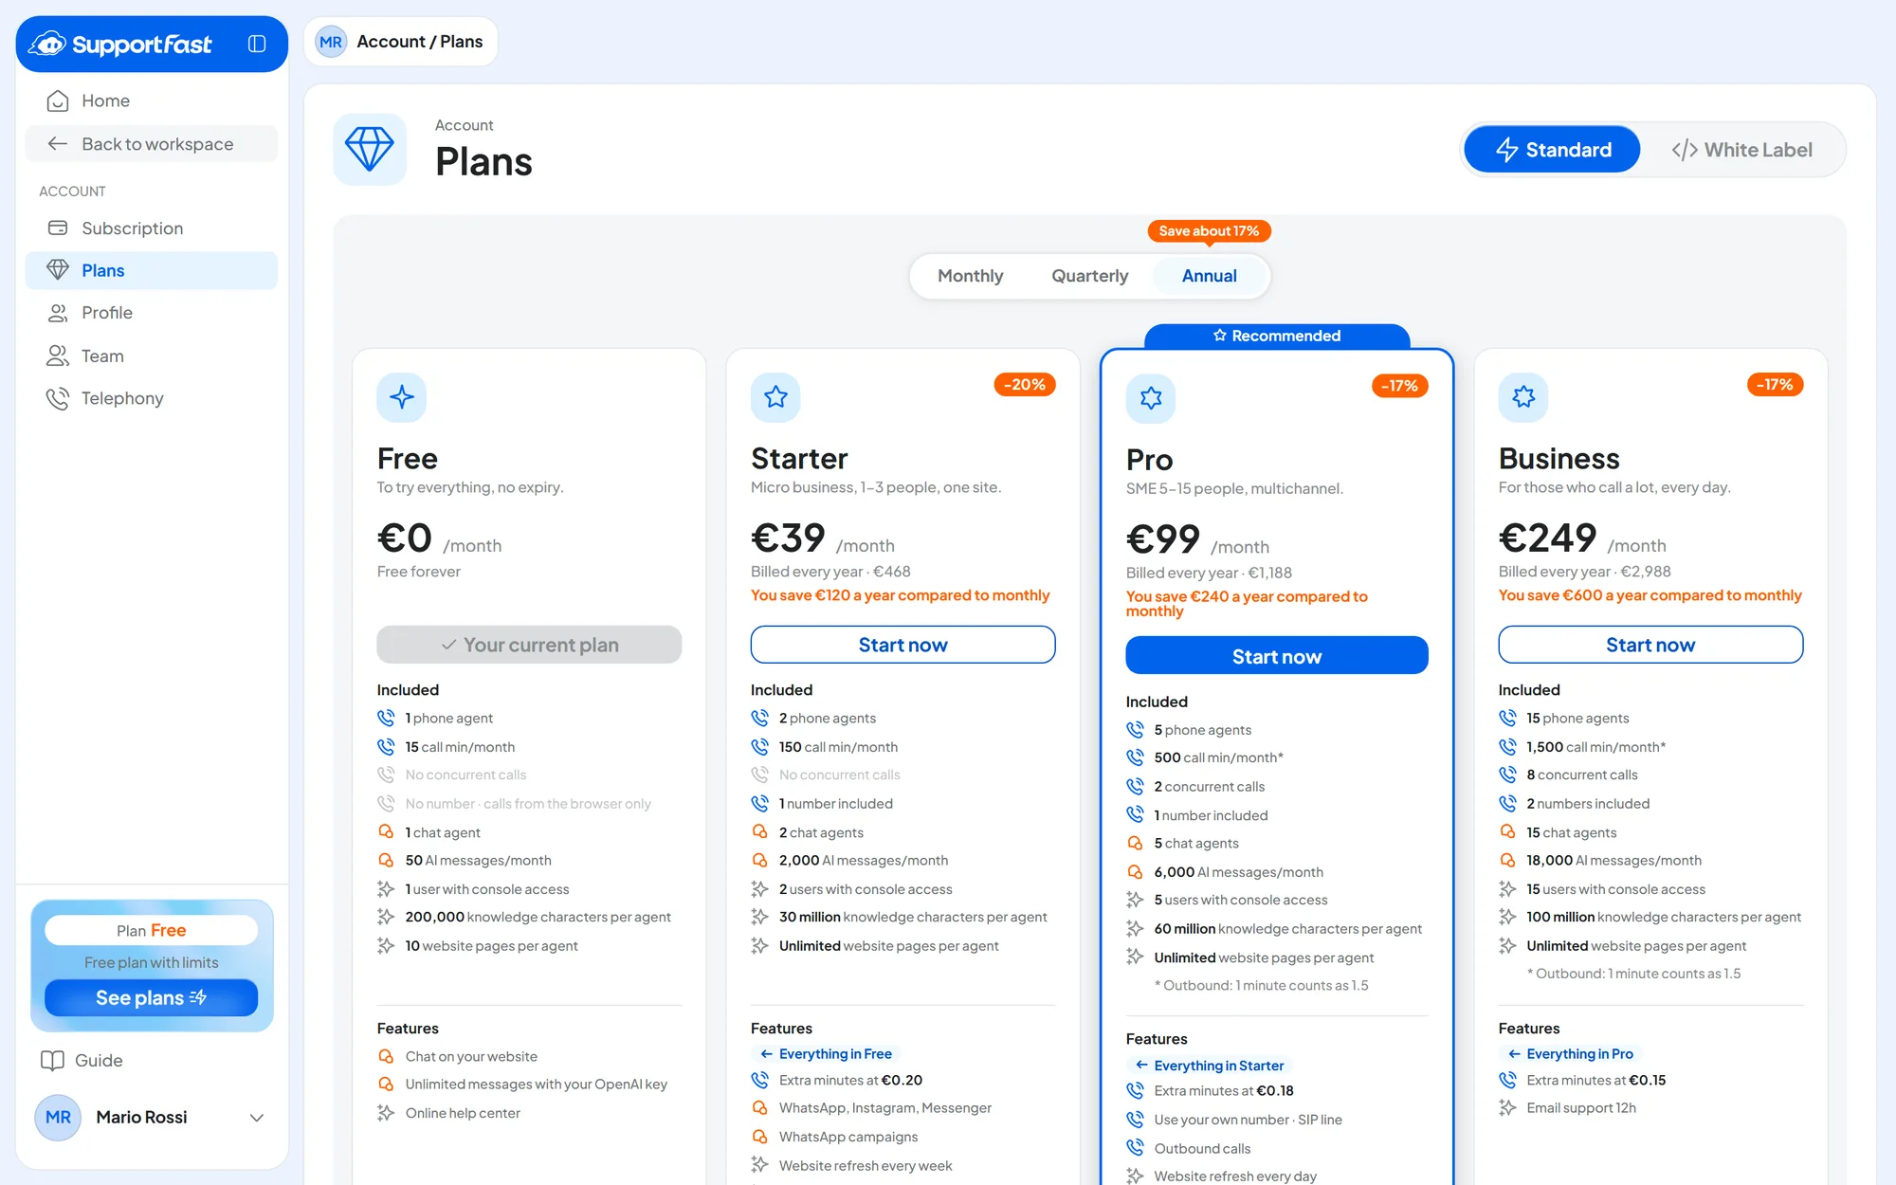Click '2,000 AI messages/month' text
This screenshot has height=1185, width=1896.
[864, 861]
